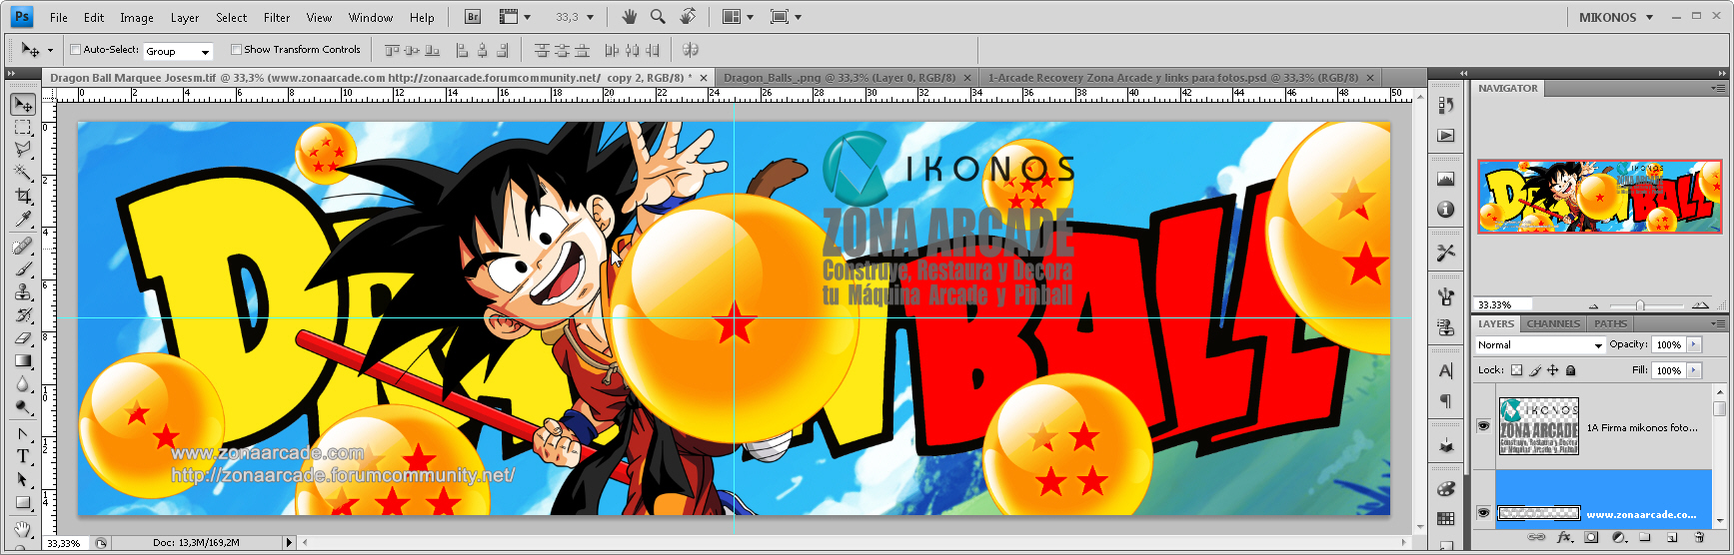
Task: Open the Move tool preset picker arrow
Action: coord(50,50)
